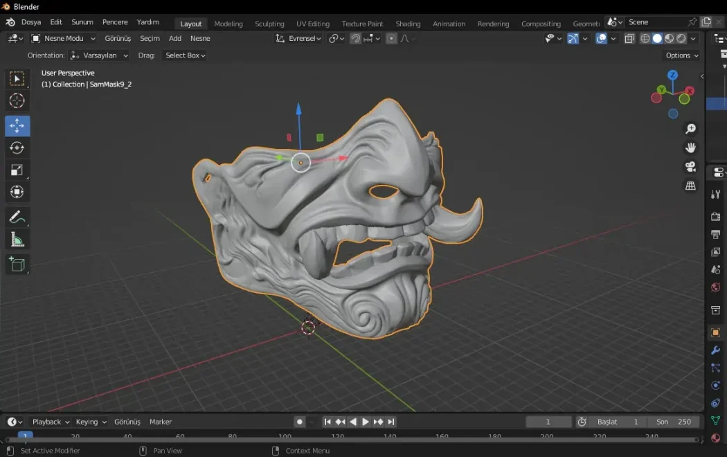Open the Dosya menu
Screen dimensions: 727x457
click(x=31, y=22)
